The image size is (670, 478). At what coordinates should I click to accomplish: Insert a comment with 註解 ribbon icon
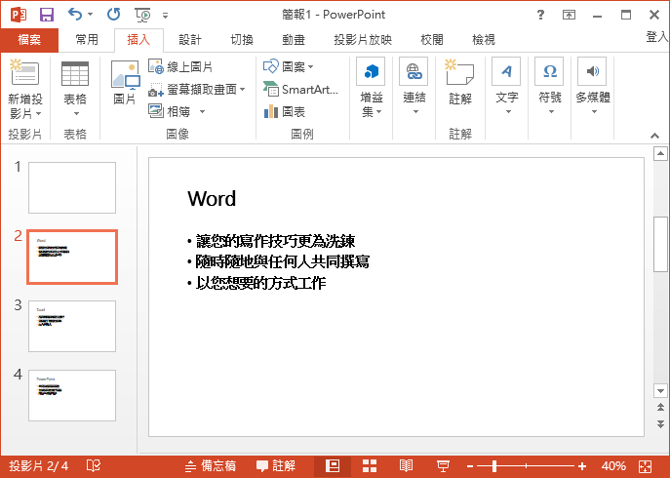click(x=460, y=83)
